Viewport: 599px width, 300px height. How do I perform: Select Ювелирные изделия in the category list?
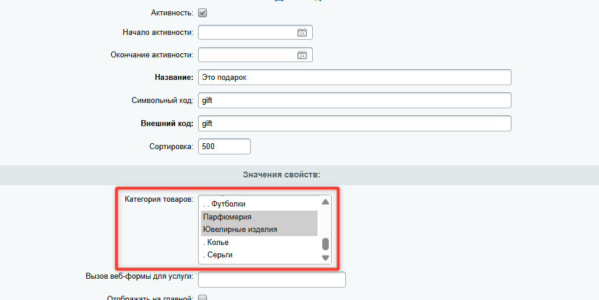click(260, 230)
